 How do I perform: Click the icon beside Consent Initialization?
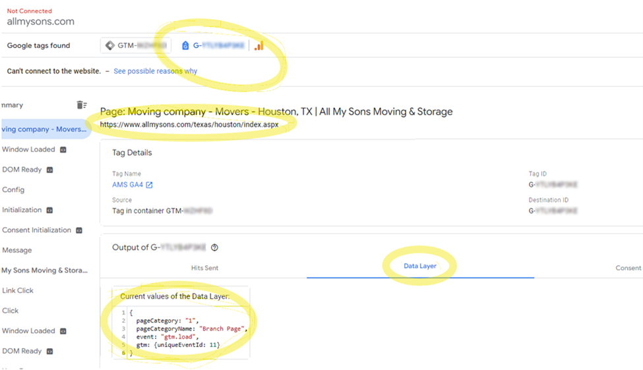[79, 230]
